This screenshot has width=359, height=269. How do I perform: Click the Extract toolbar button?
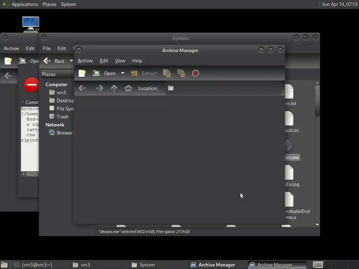pyautogui.click(x=144, y=73)
